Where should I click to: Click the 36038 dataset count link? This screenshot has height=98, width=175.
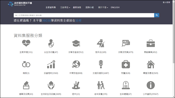coord(46,20)
